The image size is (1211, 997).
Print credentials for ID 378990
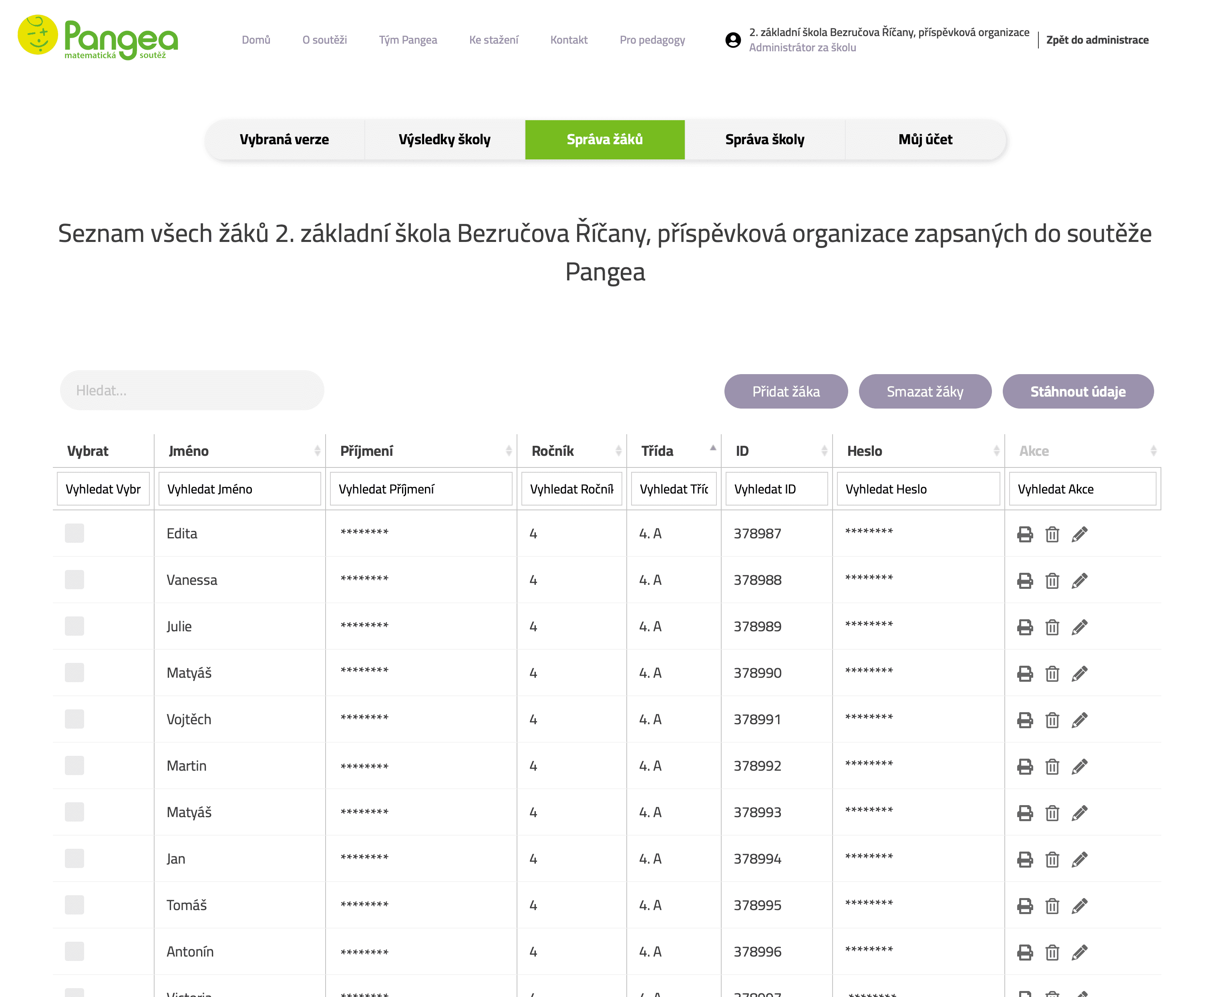tap(1024, 674)
